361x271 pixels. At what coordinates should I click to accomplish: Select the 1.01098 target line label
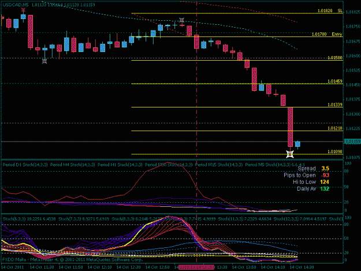point(335,151)
